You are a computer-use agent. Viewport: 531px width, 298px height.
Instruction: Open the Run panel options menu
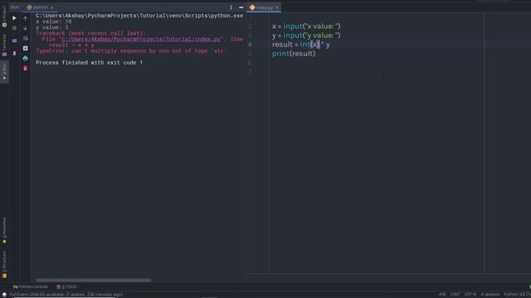(x=231, y=7)
